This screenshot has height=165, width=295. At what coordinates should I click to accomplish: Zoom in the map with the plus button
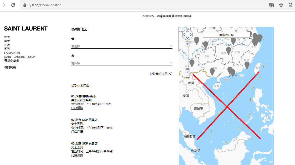pos(187,44)
